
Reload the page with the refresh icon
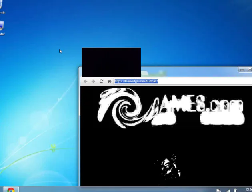point(101,81)
